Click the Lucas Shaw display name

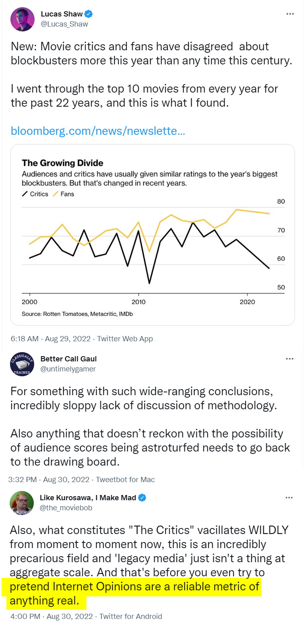tap(61, 14)
